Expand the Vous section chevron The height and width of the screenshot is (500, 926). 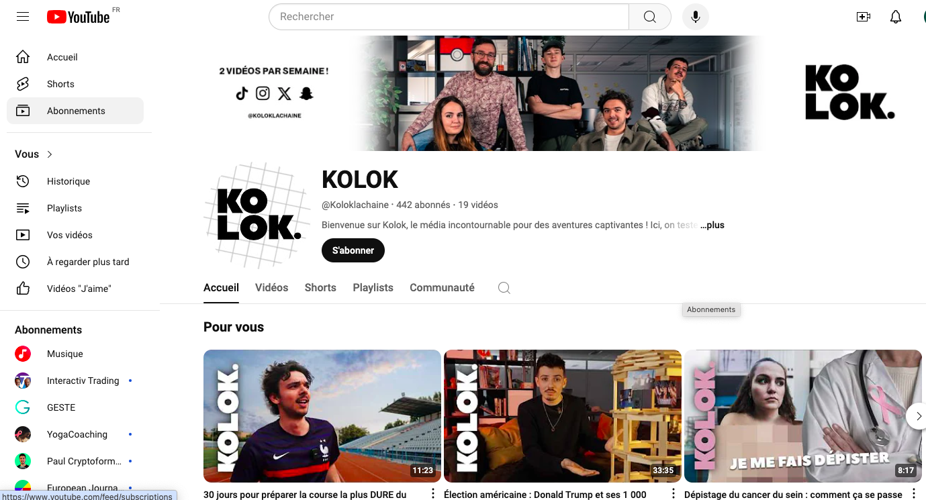(x=50, y=154)
